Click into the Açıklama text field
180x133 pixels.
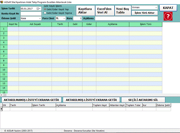126,19
